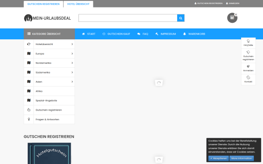263x164 pixels.
Task: Open Gutschein Kauf in blue navigation bar
Action: click(116, 34)
